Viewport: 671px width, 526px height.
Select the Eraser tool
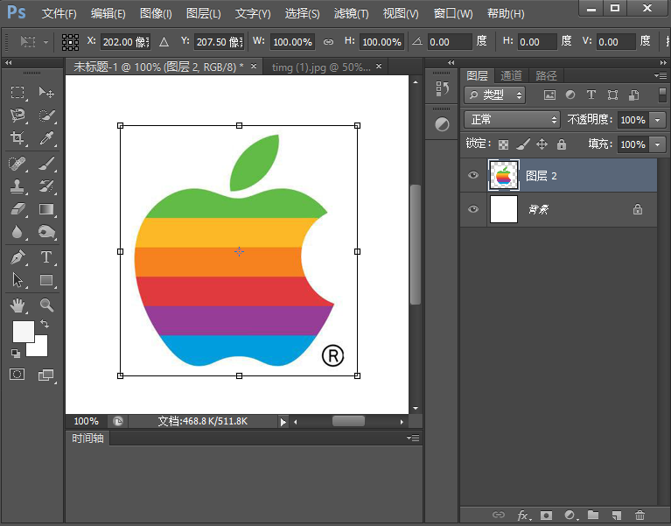(17, 209)
